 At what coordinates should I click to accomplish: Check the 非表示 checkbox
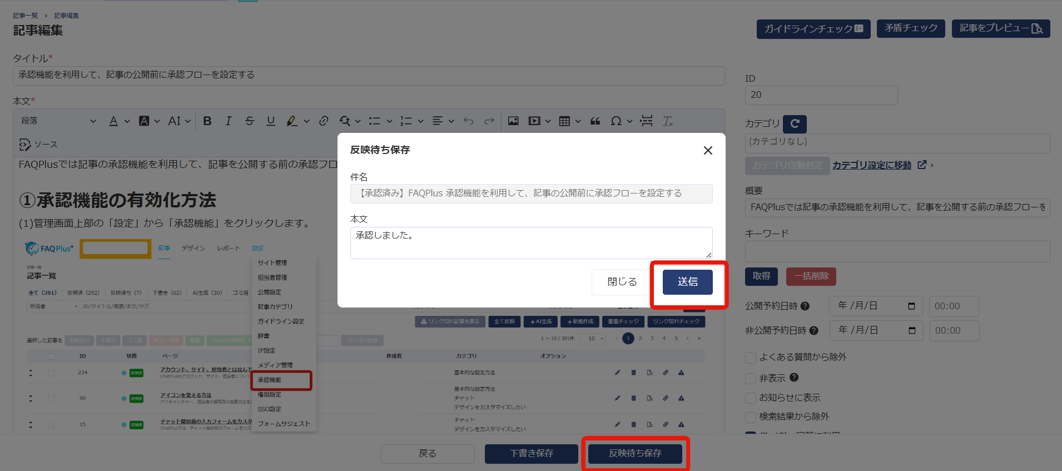(x=751, y=379)
